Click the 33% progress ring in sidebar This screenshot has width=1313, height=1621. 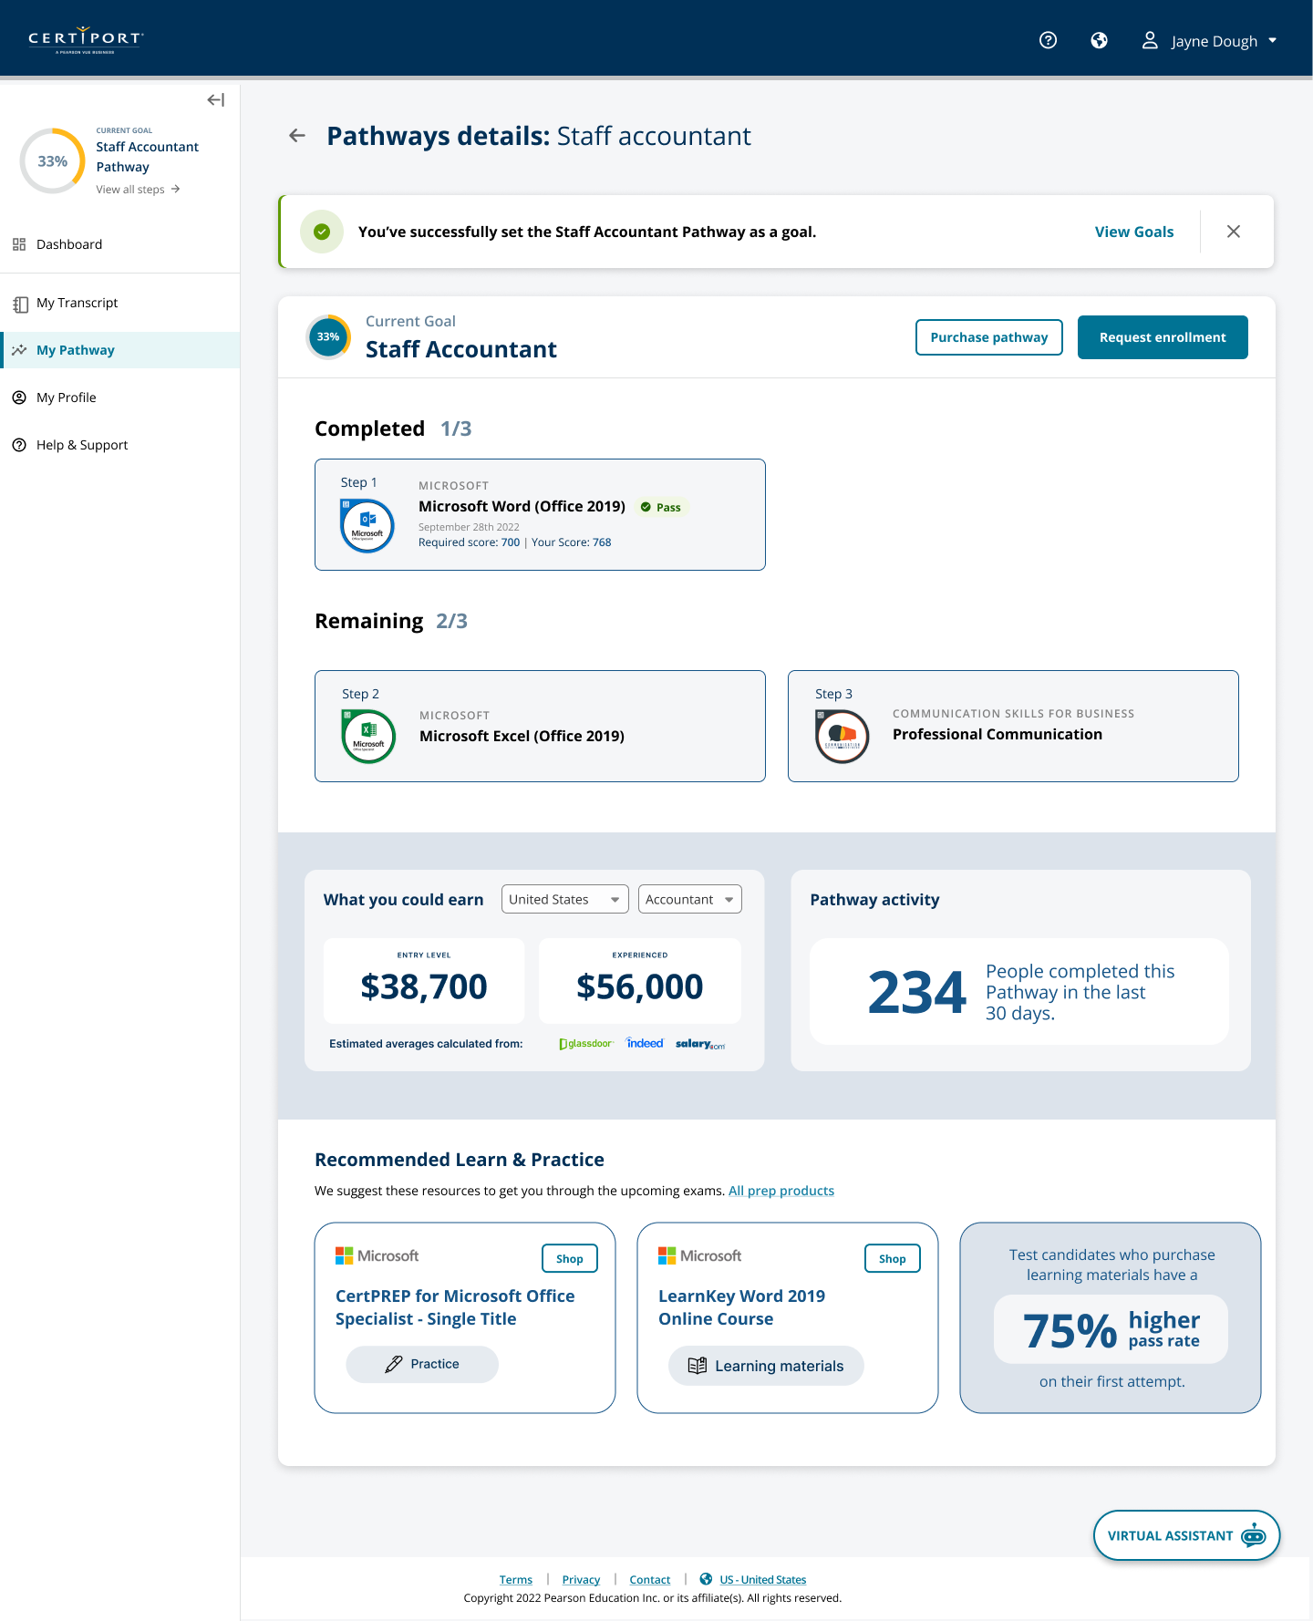[53, 161]
